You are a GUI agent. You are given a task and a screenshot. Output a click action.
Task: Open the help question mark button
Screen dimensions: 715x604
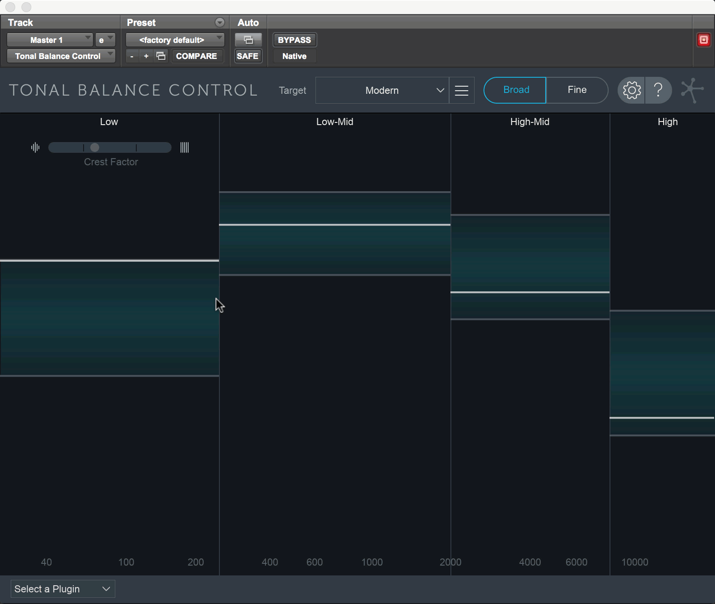(x=658, y=90)
